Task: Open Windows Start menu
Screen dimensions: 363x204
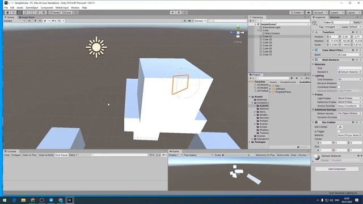Action: 5,200
